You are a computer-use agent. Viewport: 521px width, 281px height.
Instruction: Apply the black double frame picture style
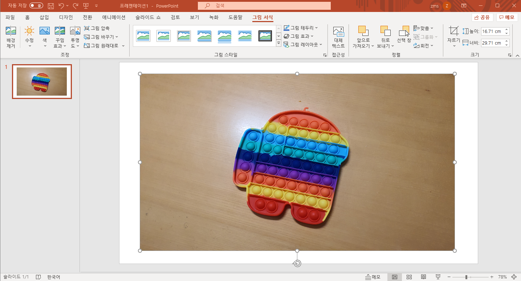(x=265, y=36)
